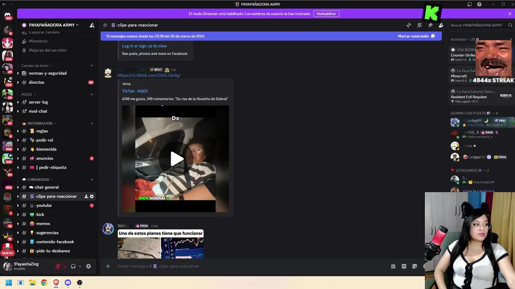The width and height of the screenshot is (515, 289).
Task: Collapse the INFORMACION category
Action: pos(39,123)
